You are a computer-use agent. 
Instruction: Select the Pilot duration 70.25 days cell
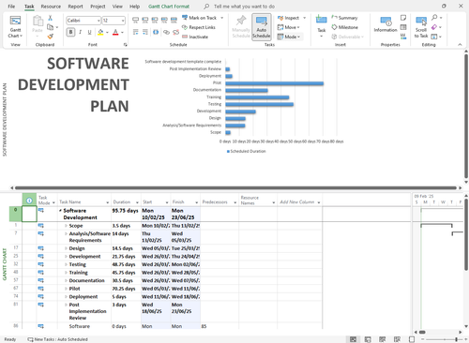[x=126, y=289]
